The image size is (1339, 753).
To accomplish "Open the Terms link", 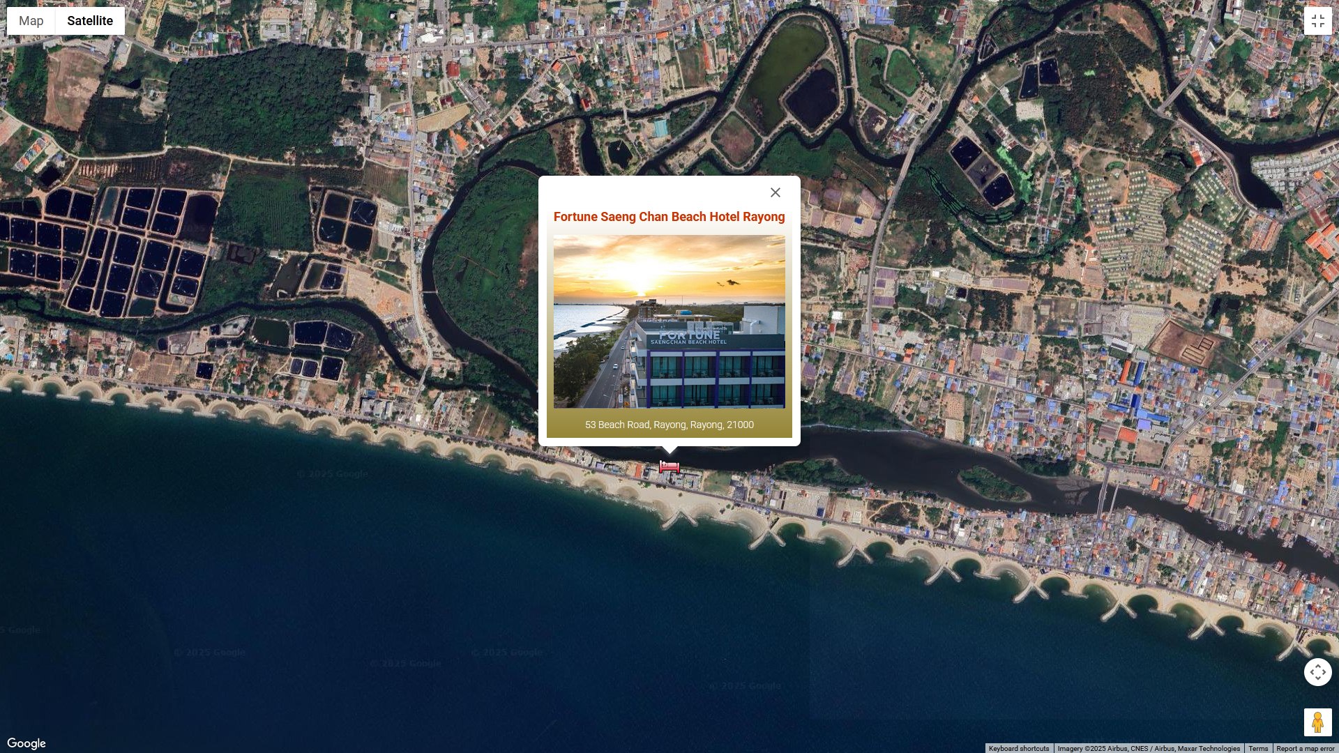I will [1258, 748].
